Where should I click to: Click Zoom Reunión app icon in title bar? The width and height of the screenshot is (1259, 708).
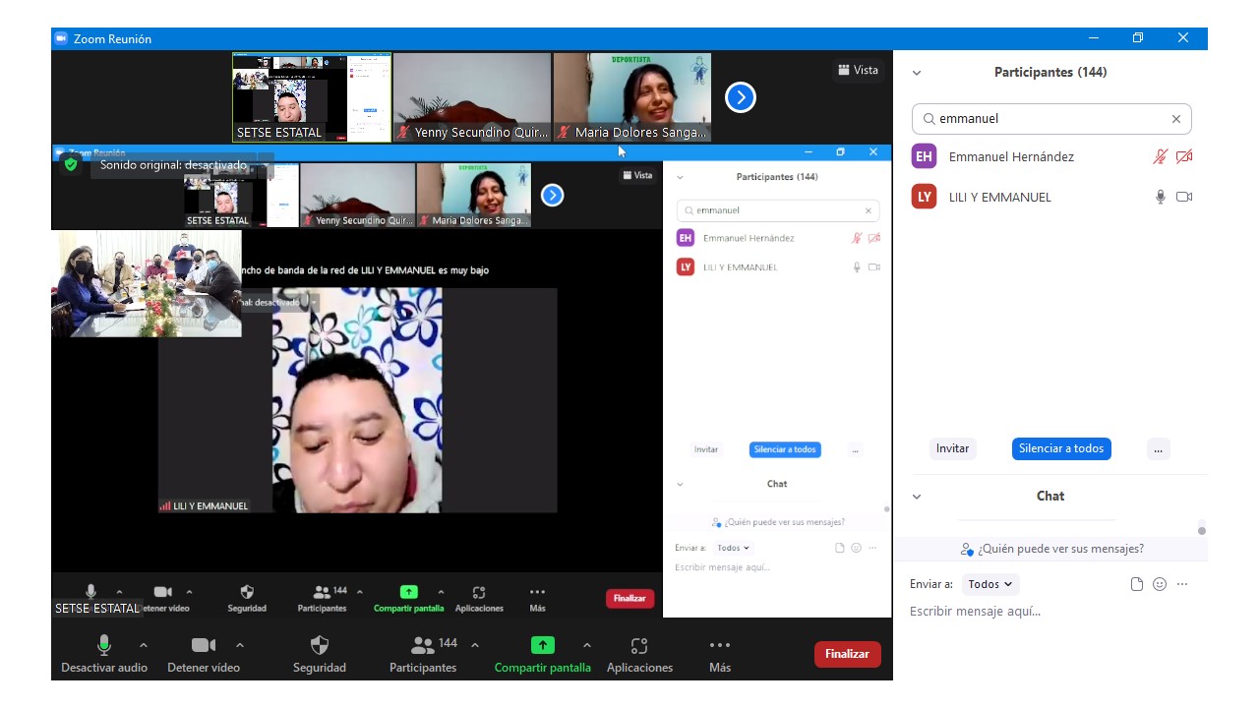point(61,38)
